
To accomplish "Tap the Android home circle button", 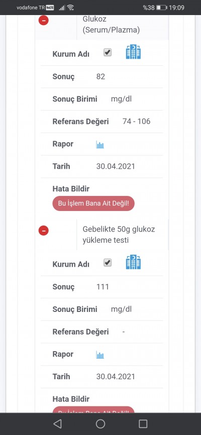I will pyautogui.click(x=100, y=423).
